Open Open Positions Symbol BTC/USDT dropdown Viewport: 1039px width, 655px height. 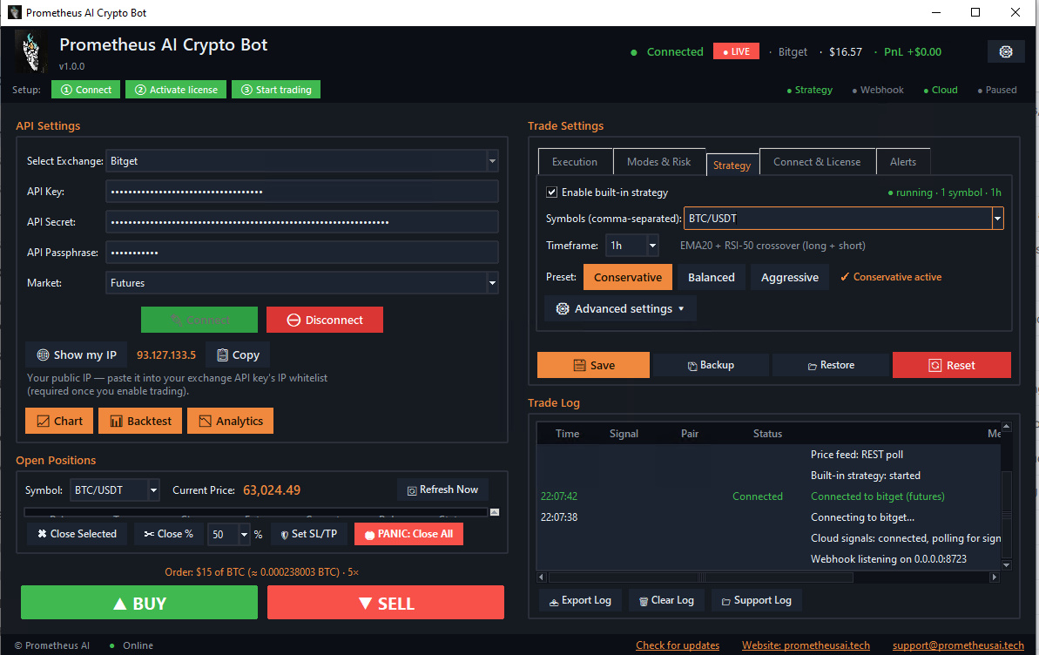click(154, 490)
